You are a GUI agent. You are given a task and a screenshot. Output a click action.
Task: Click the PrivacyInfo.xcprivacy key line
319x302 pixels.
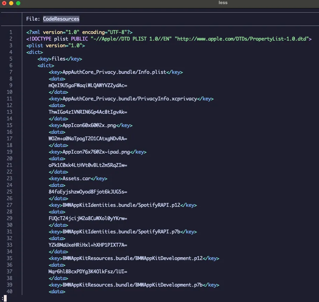131,99
